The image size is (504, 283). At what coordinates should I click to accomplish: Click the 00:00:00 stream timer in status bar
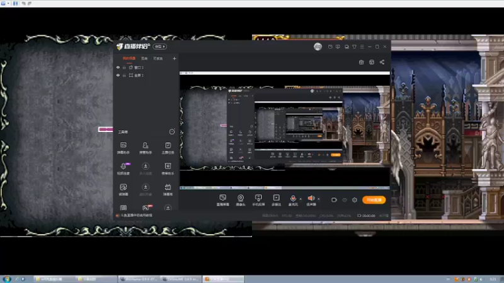click(369, 216)
